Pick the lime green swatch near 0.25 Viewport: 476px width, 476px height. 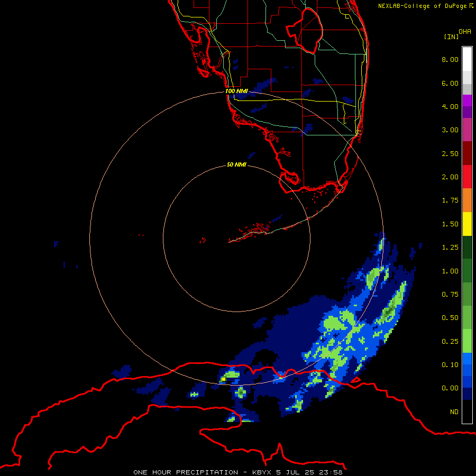pyautogui.click(x=467, y=341)
